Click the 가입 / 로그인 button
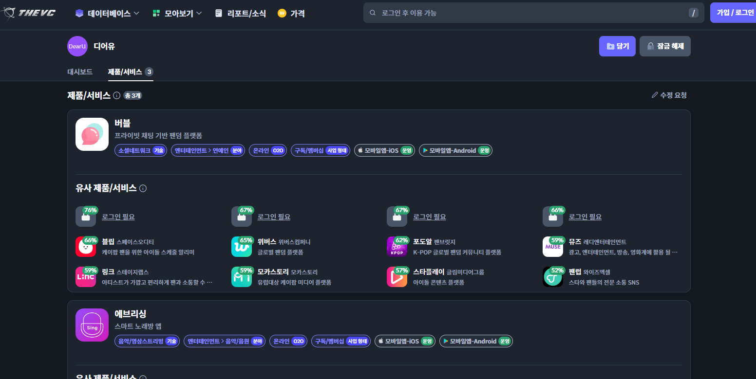Viewport: 756px width, 379px height. (x=733, y=13)
